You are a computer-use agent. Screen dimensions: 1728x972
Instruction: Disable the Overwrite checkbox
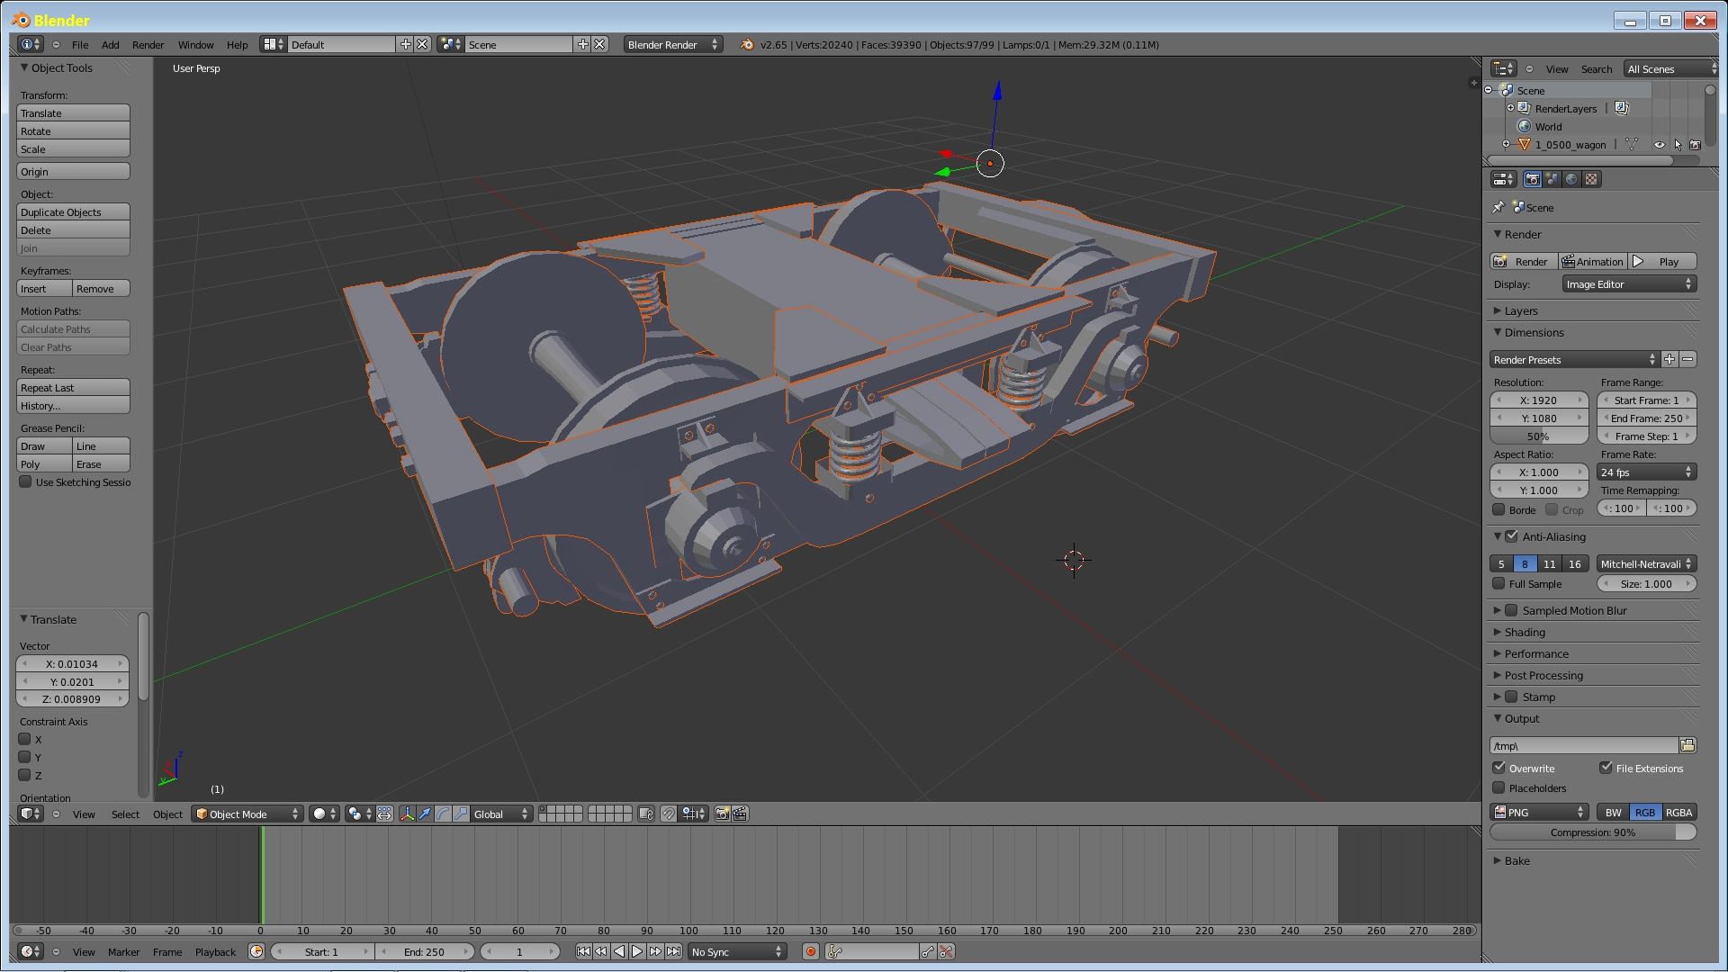tap(1499, 768)
